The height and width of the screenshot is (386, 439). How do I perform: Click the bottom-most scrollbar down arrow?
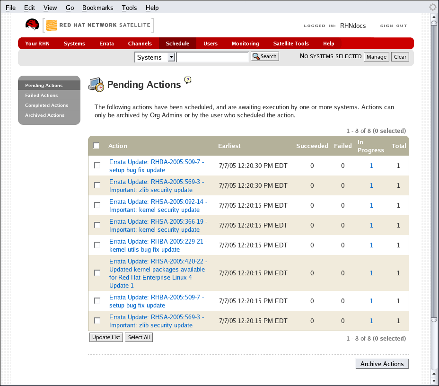tap(434, 381)
